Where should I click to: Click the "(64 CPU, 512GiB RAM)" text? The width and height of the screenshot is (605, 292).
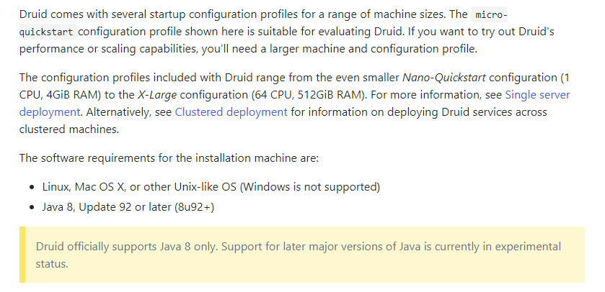[309, 95]
